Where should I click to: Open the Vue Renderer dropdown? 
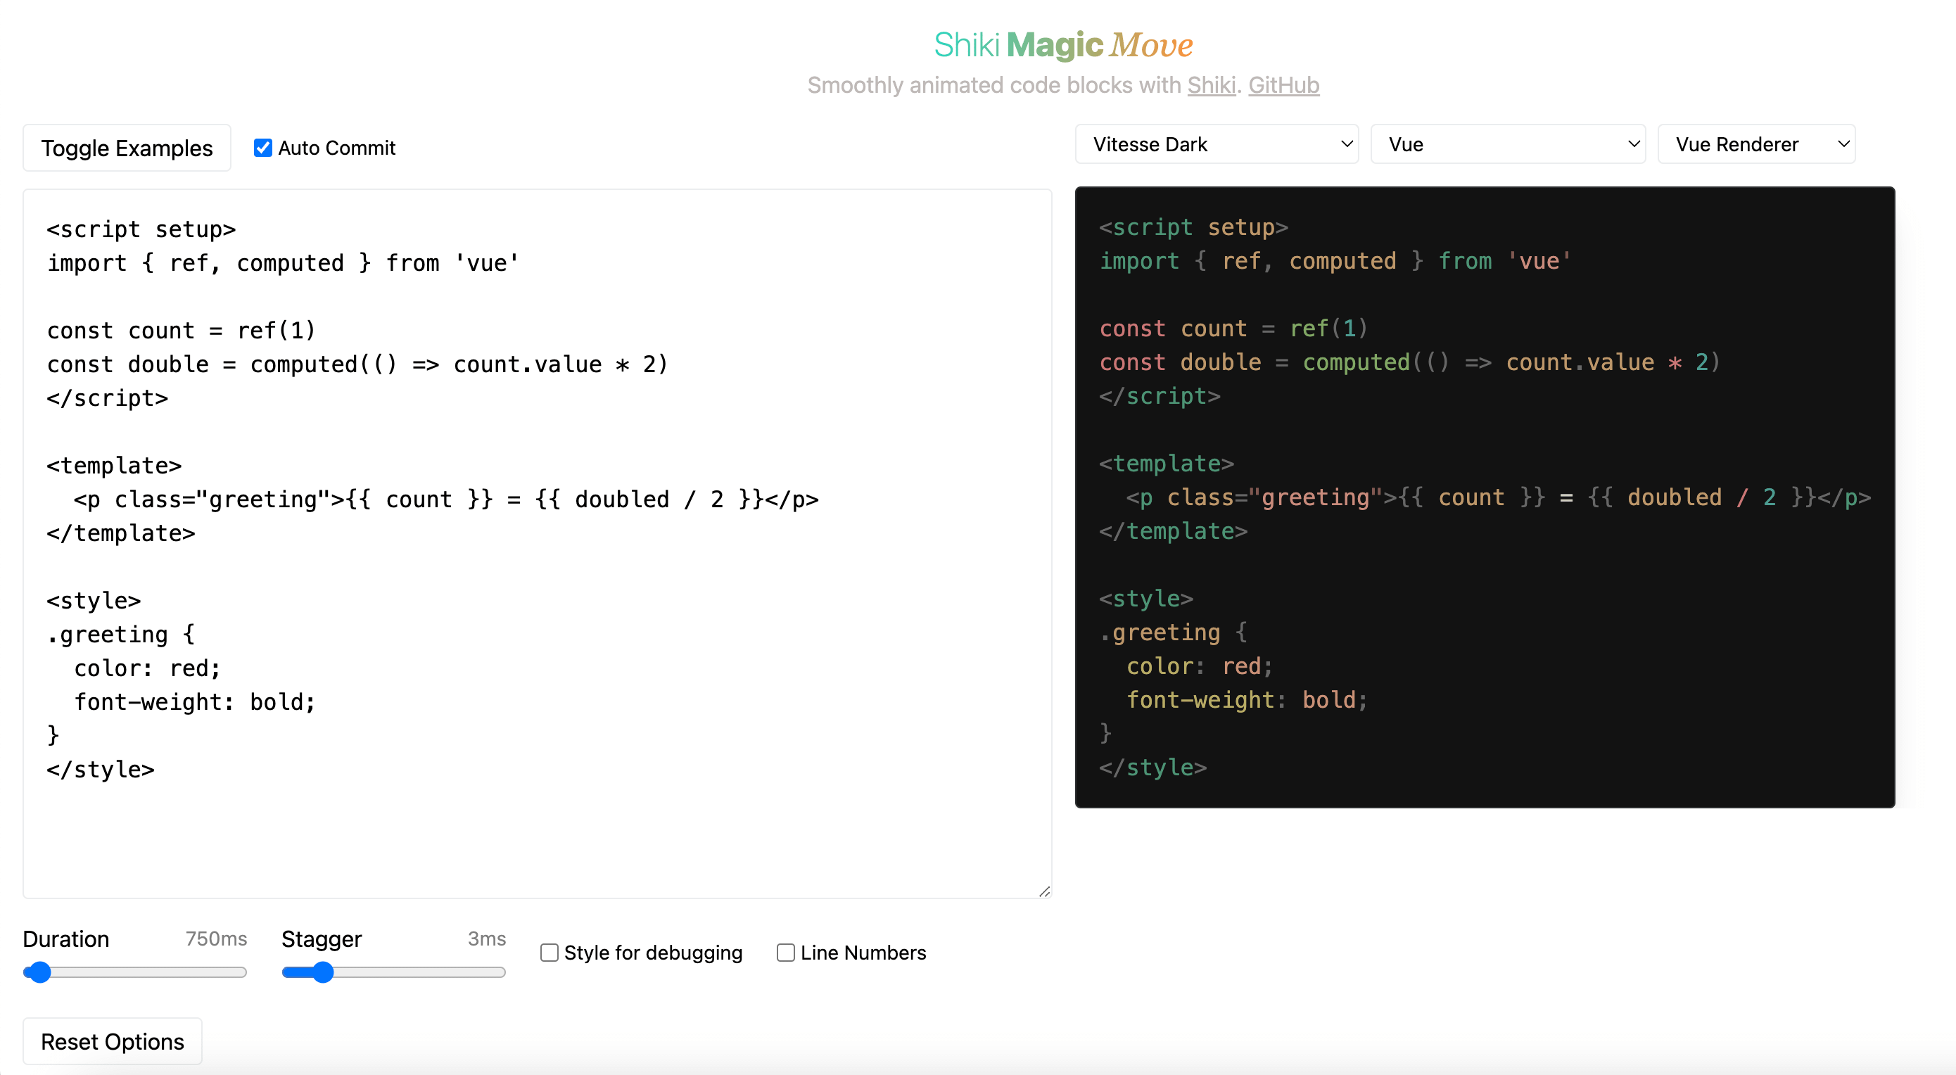tap(1755, 144)
